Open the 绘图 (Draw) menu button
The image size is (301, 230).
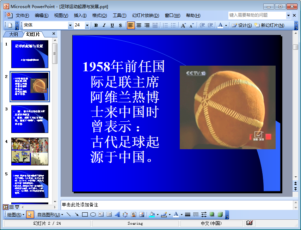click(x=16, y=214)
